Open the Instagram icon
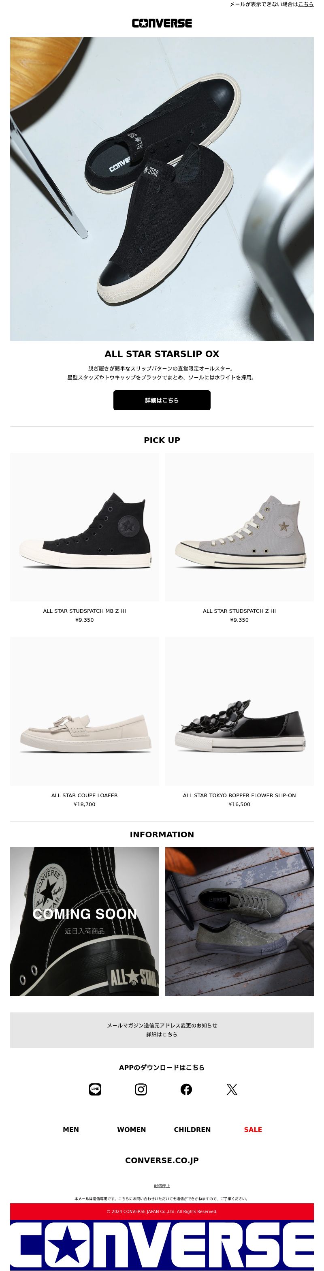Viewport: 324px width, 1271px height. pos(141,1089)
